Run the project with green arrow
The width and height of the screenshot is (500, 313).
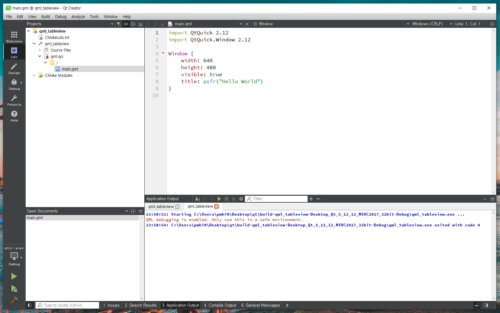[x=14, y=276]
